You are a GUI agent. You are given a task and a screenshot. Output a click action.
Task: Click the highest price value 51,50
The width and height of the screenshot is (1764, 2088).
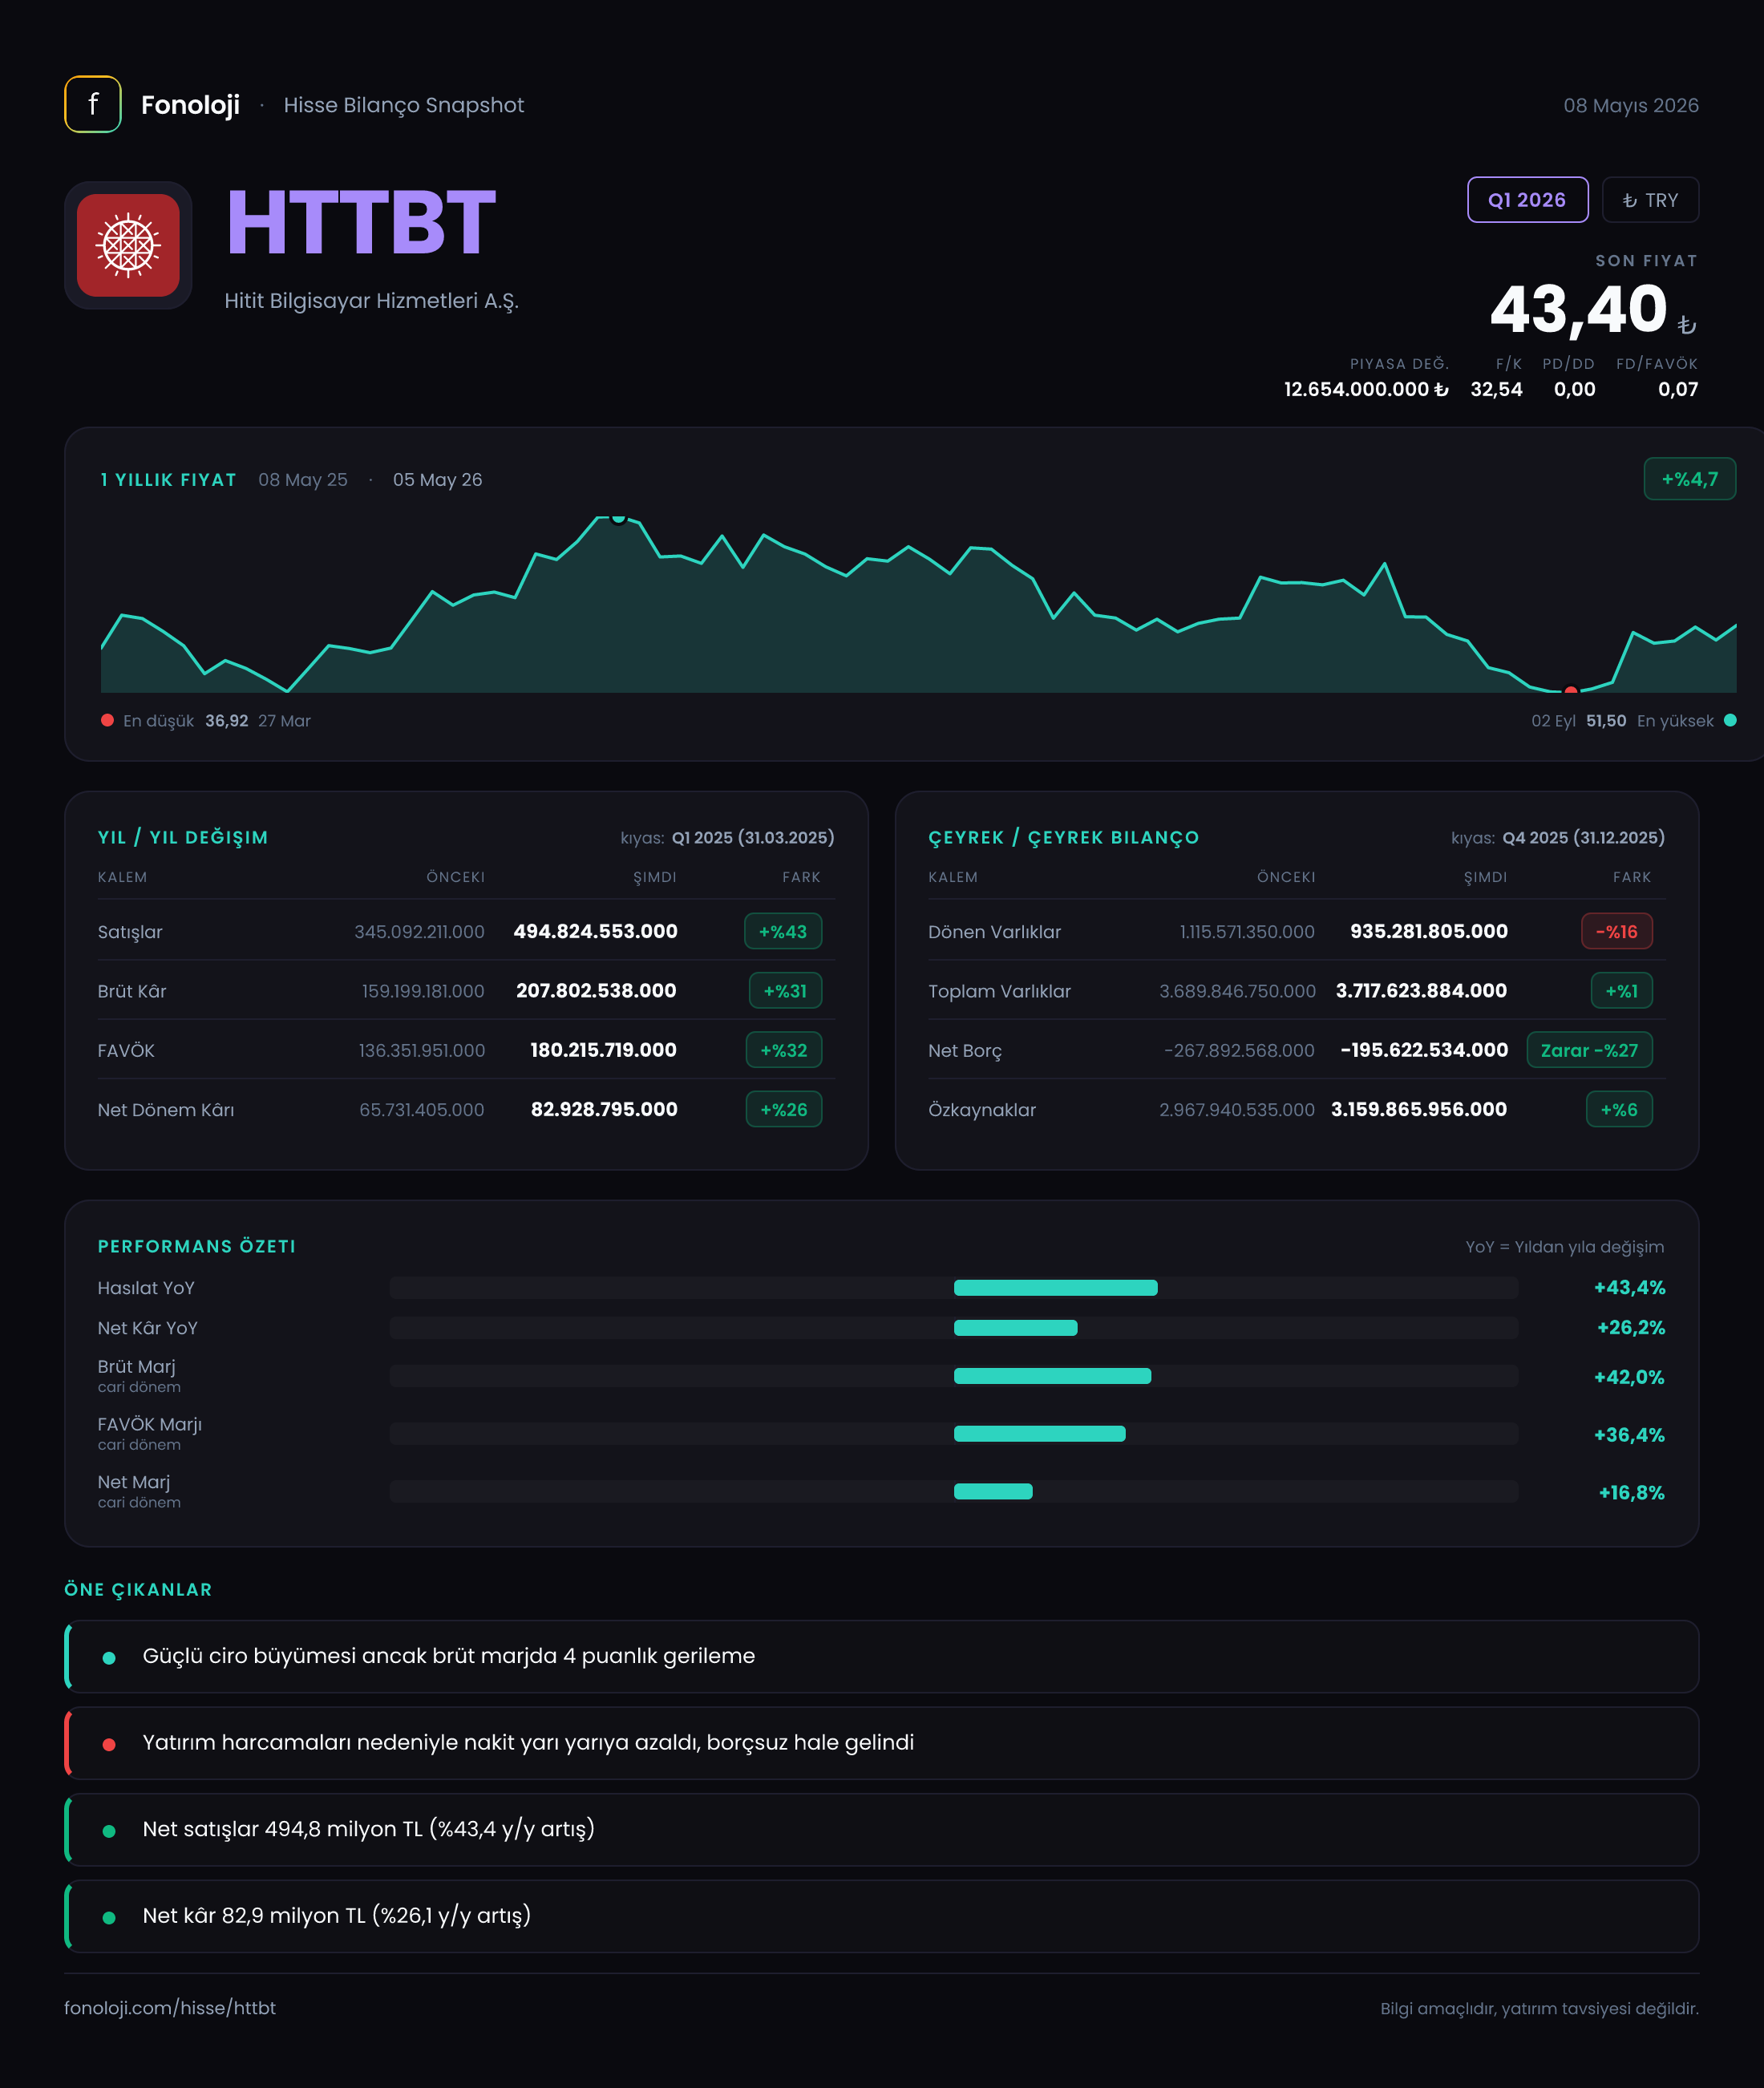pyautogui.click(x=1606, y=720)
